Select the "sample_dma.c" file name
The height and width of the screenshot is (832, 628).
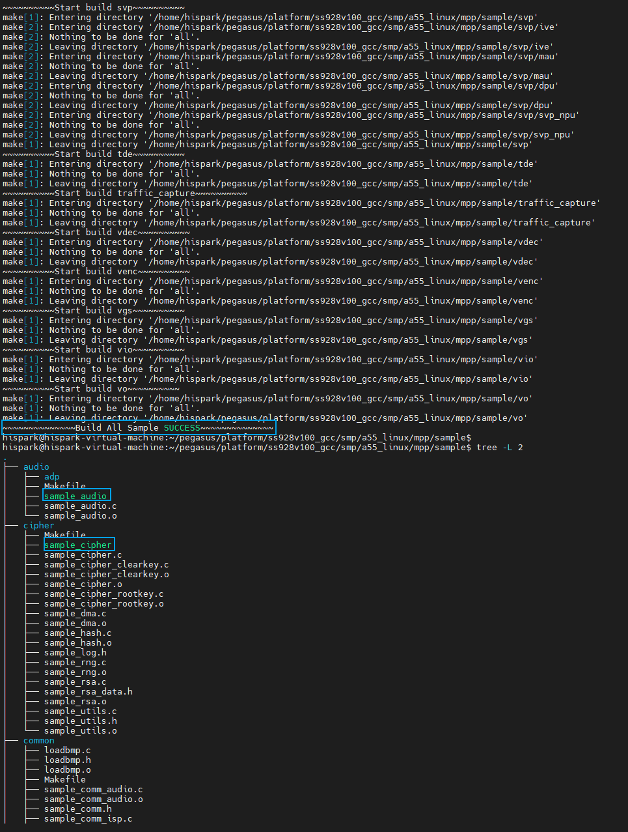75,613
